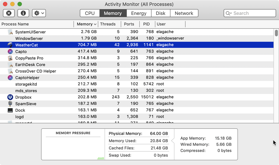Screen dimensions: 279x165
Task: Select the Capto process name
Action: tap(21, 51)
